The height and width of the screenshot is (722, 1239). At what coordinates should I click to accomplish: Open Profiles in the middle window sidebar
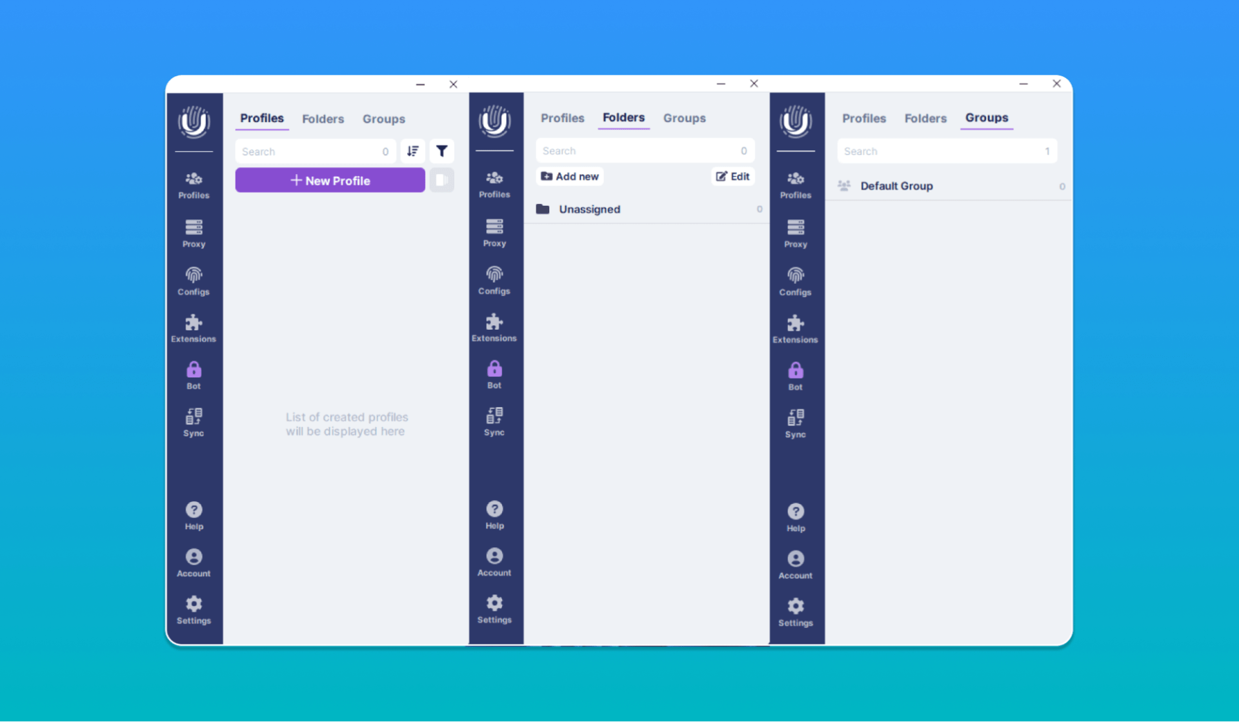point(494,185)
